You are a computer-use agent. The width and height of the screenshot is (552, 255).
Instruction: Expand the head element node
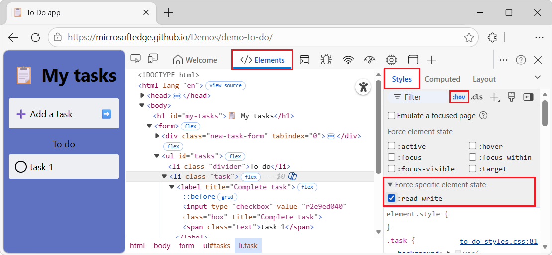(x=143, y=95)
